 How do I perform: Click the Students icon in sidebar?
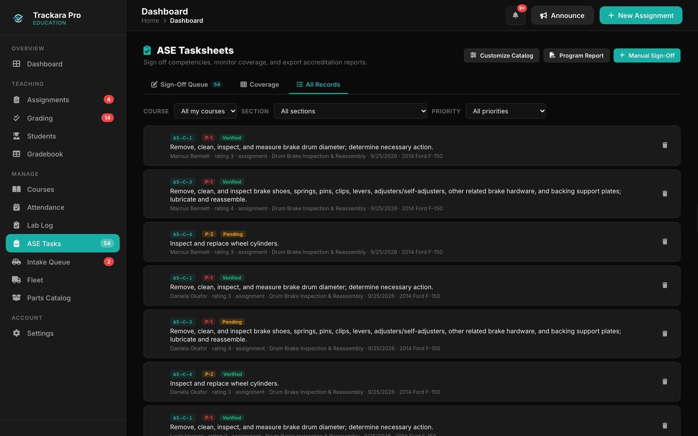click(17, 136)
